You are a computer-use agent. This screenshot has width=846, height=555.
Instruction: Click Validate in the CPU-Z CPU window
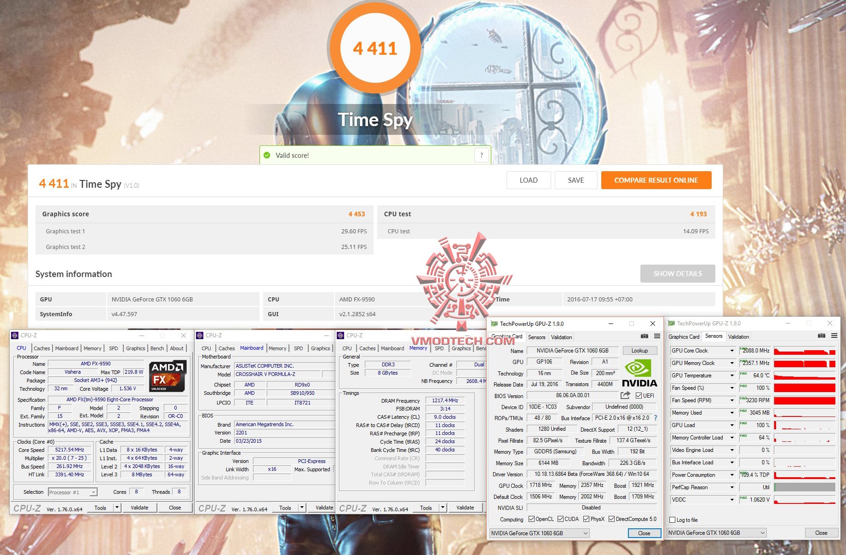pos(139,508)
